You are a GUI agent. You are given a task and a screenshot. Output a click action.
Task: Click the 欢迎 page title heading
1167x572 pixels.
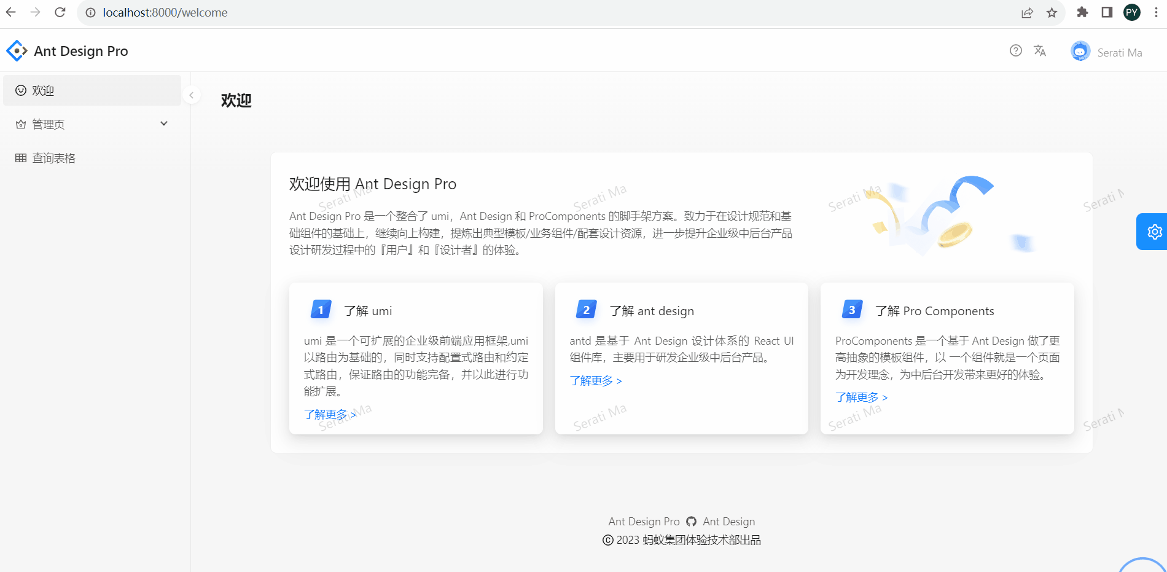(x=236, y=100)
